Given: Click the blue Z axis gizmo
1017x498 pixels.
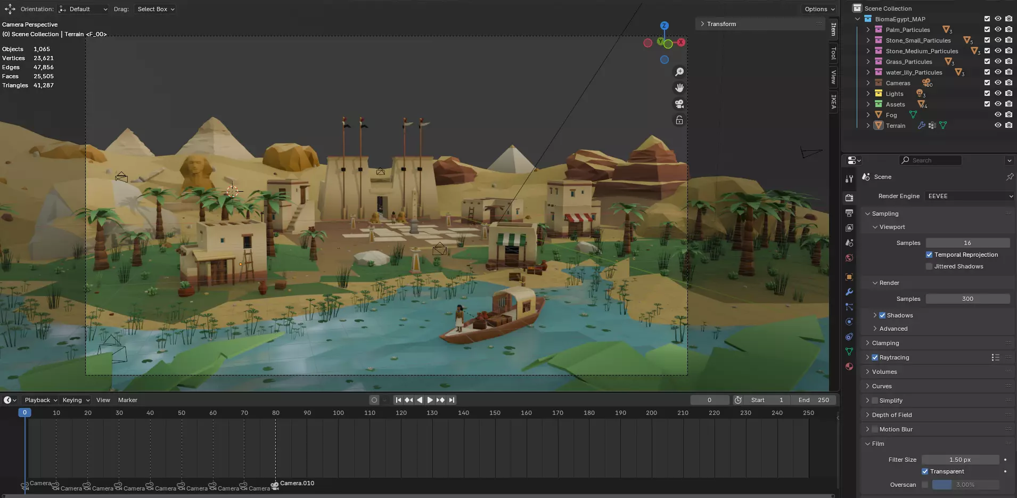Looking at the screenshot, I should coord(664,26).
